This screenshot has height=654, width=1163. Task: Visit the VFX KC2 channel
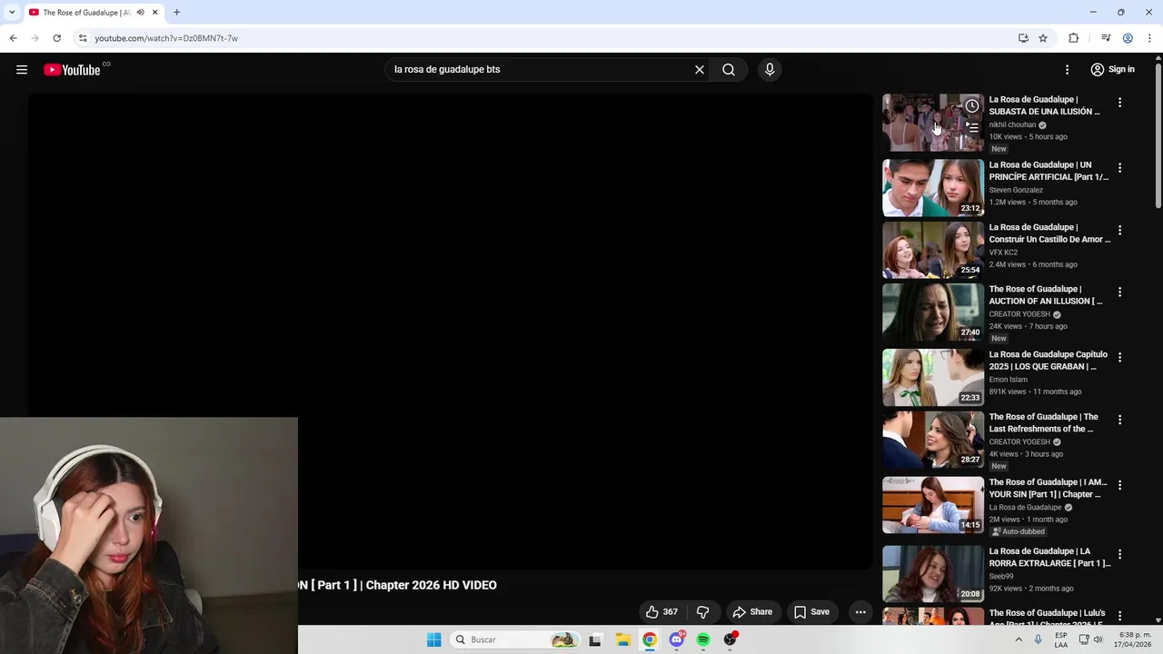[x=1003, y=252]
